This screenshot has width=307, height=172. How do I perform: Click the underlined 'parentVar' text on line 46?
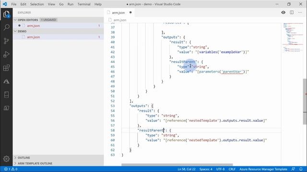click(x=232, y=72)
